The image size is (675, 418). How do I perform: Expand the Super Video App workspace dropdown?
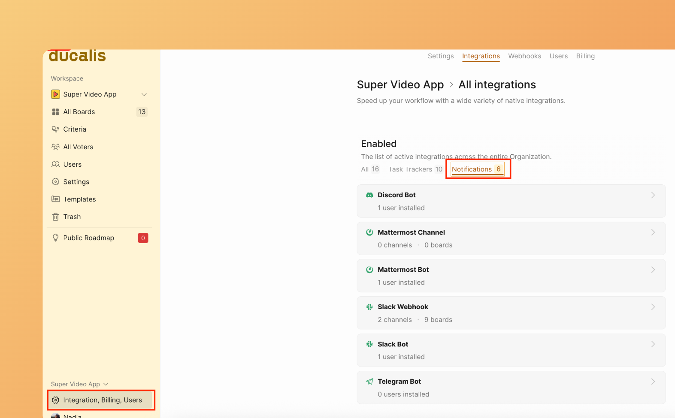(x=144, y=94)
